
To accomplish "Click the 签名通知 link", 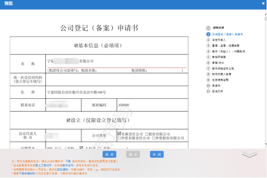I will 63,169.
